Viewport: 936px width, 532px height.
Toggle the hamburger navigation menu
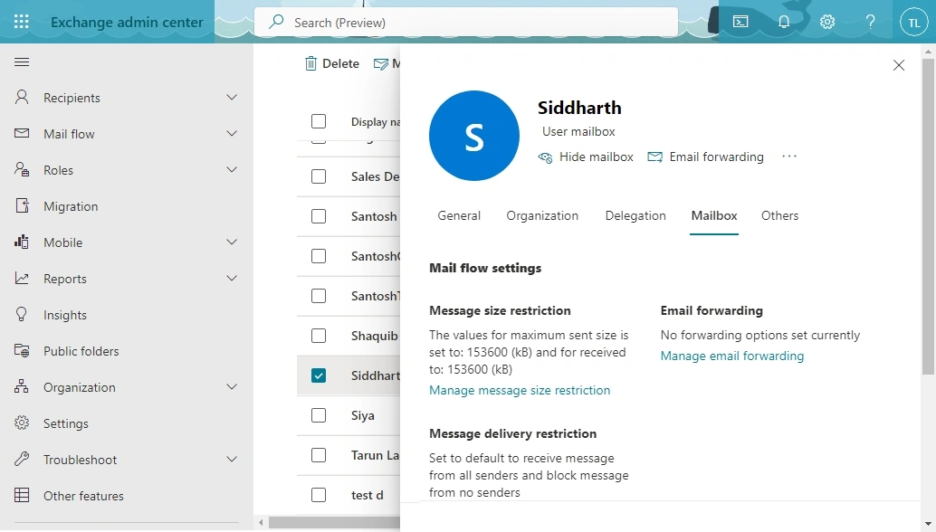point(22,62)
